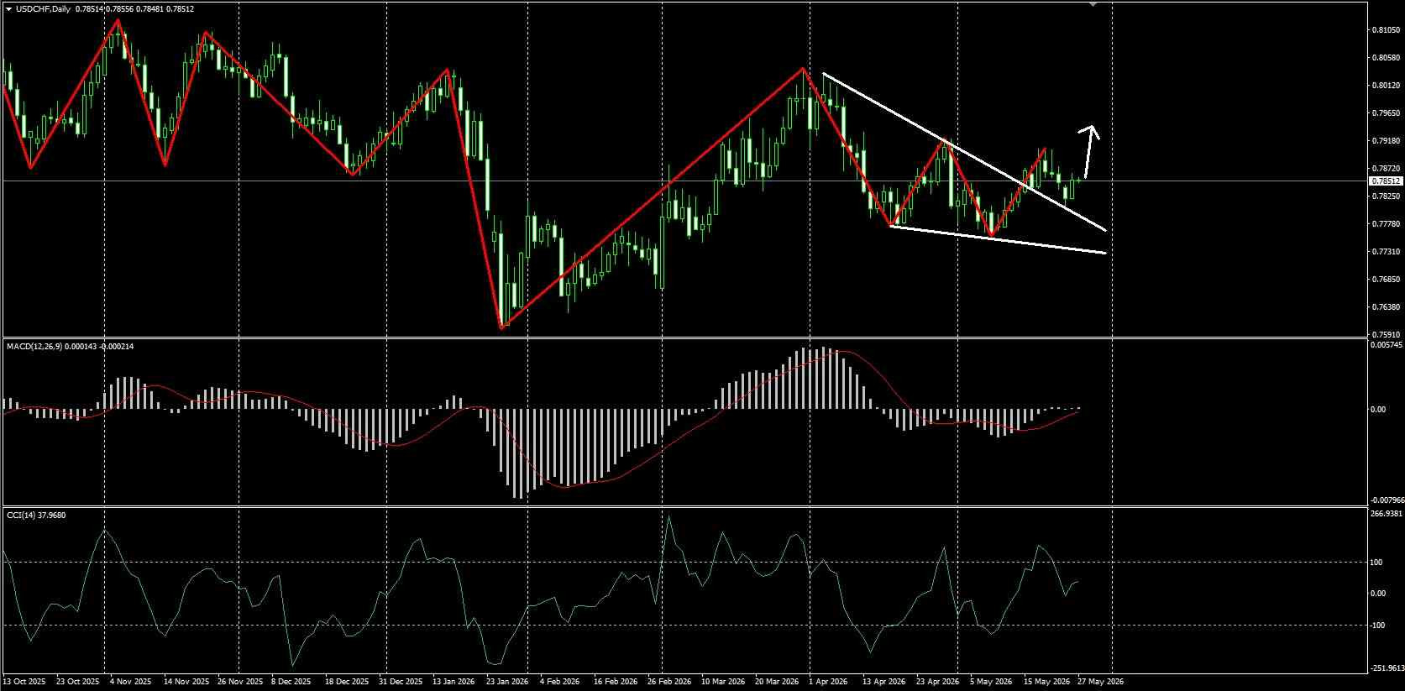Select the 14 Nov 2025 date label

(x=186, y=682)
